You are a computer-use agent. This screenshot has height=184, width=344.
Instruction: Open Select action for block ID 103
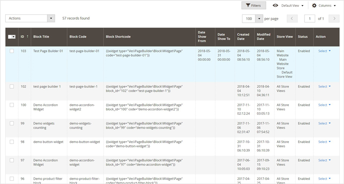[324, 51]
